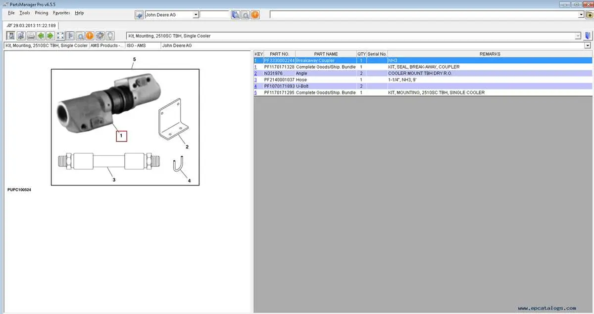Image resolution: width=594 pixels, height=314 pixels.
Task: Click callout 3 under the hose drawing
Action: (x=114, y=180)
